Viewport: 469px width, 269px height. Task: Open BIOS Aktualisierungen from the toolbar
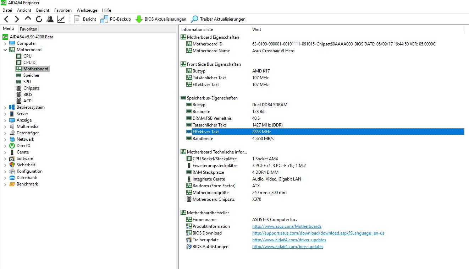tap(161, 19)
